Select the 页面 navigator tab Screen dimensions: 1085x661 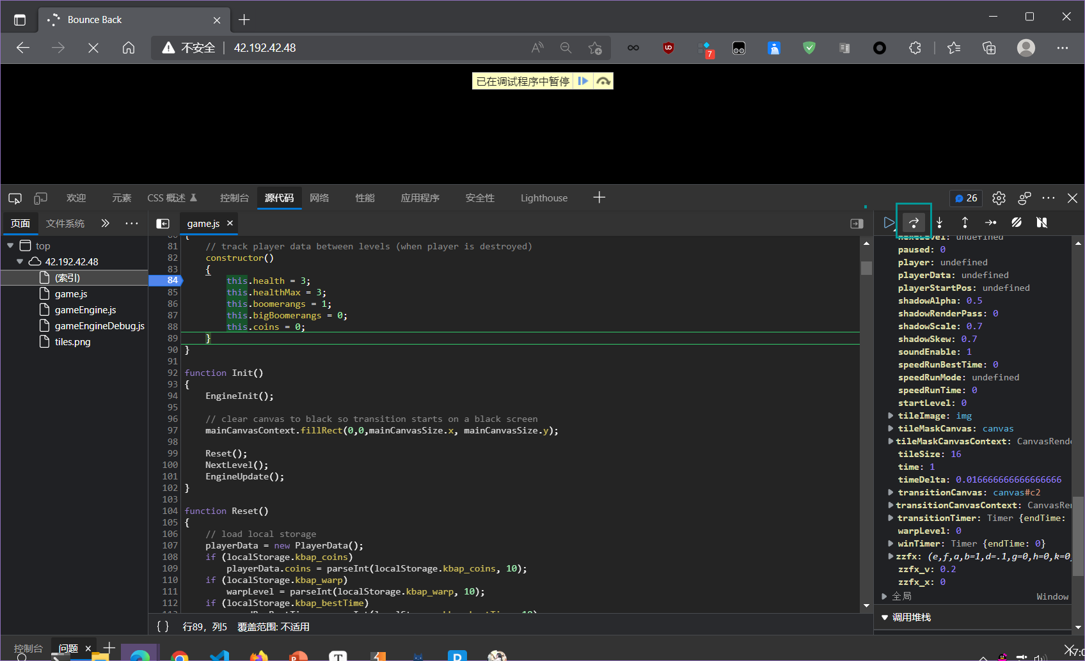click(20, 223)
